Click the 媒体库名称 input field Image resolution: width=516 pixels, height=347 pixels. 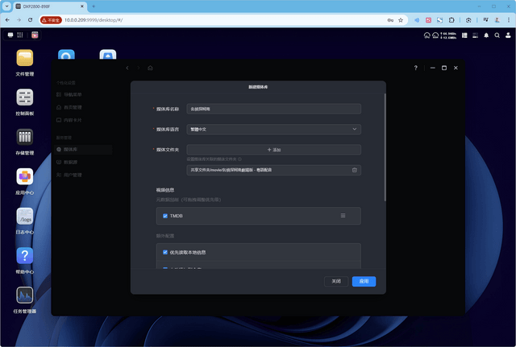coord(274,109)
